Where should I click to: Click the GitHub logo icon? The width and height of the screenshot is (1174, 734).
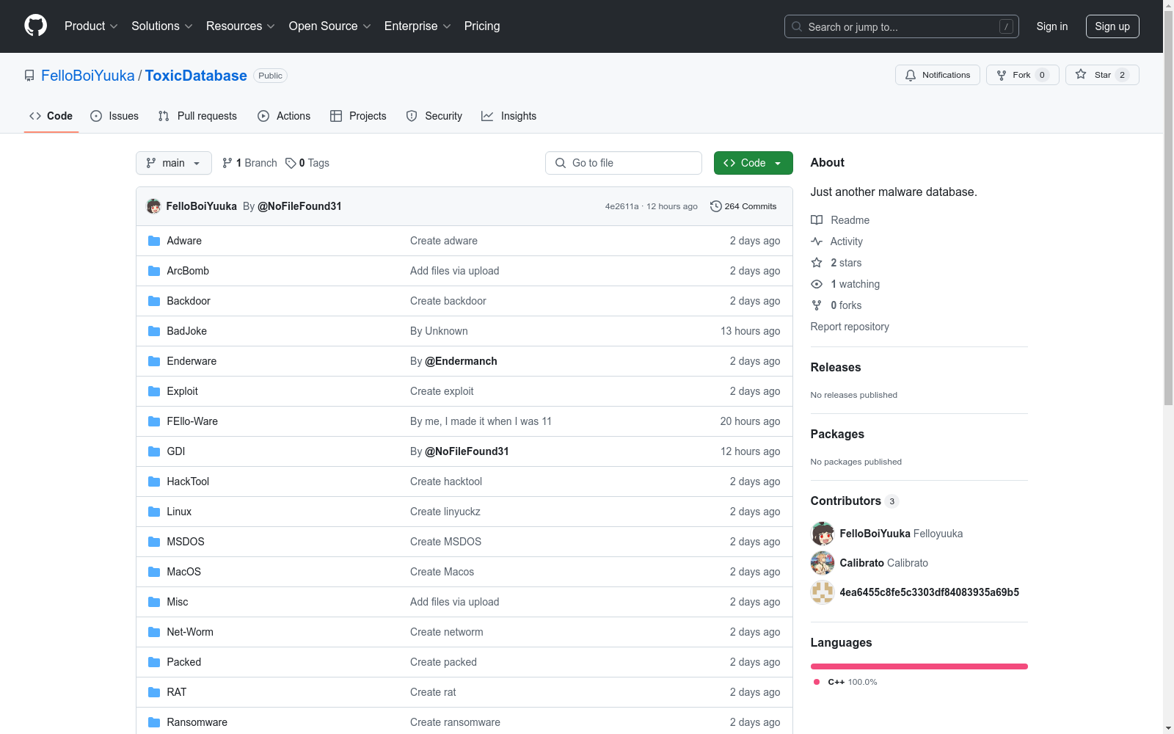pyautogui.click(x=35, y=26)
